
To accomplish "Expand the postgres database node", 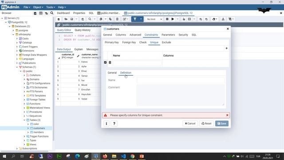I will coord(13,31).
